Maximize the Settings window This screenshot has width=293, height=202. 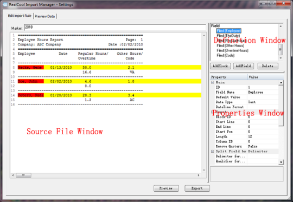pyautogui.click(x=272, y=4)
